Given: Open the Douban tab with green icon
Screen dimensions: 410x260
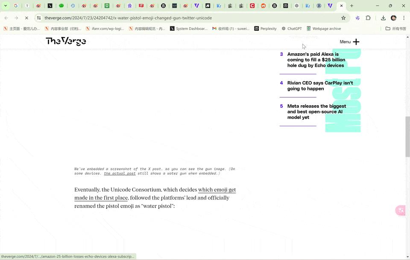Looking at the screenshot, I should [107, 6].
